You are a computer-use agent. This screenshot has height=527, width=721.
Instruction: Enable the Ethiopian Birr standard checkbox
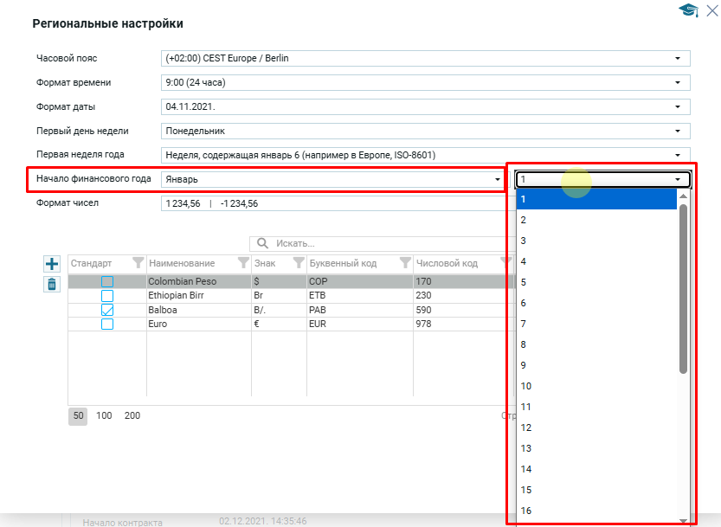tap(107, 296)
